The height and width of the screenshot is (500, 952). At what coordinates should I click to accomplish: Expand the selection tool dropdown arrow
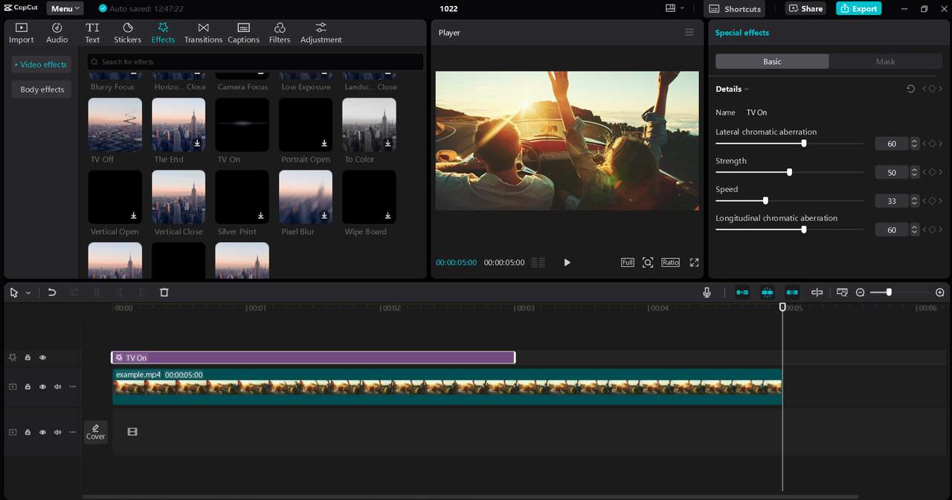28,293
